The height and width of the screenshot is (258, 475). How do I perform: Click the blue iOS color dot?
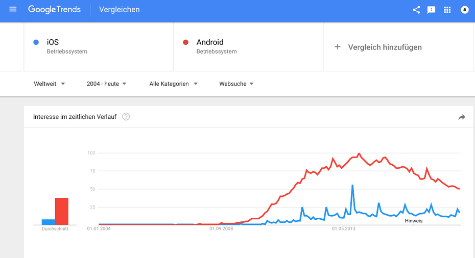(36, 42)
